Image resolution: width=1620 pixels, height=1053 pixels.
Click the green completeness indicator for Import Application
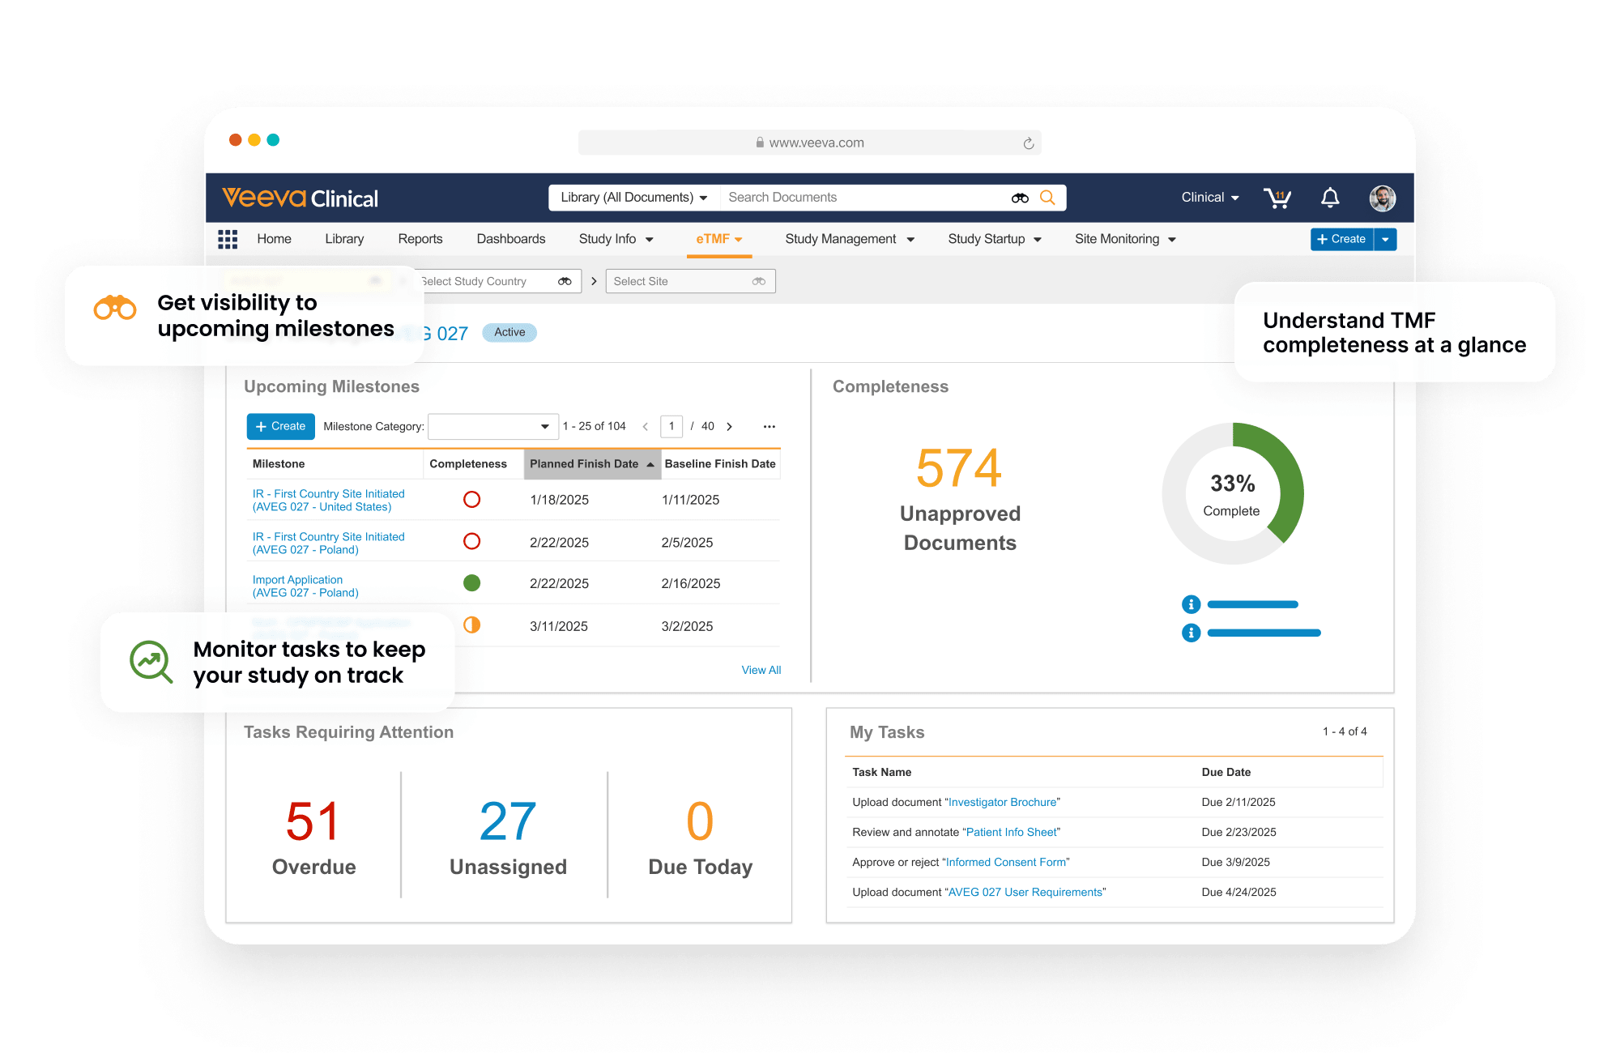pyautogui.click(x=472, y=582)
